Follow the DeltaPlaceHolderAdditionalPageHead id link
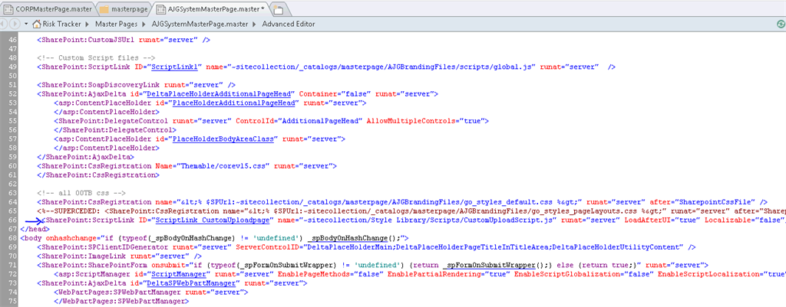Image resolution: width=786 pixels, height=307 pixels. [x=220, y=93]
